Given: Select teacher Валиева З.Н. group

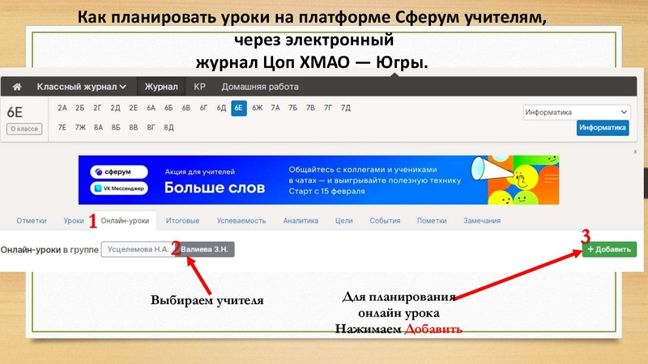Looking at the screenshot, I should [x=204, y=250].
